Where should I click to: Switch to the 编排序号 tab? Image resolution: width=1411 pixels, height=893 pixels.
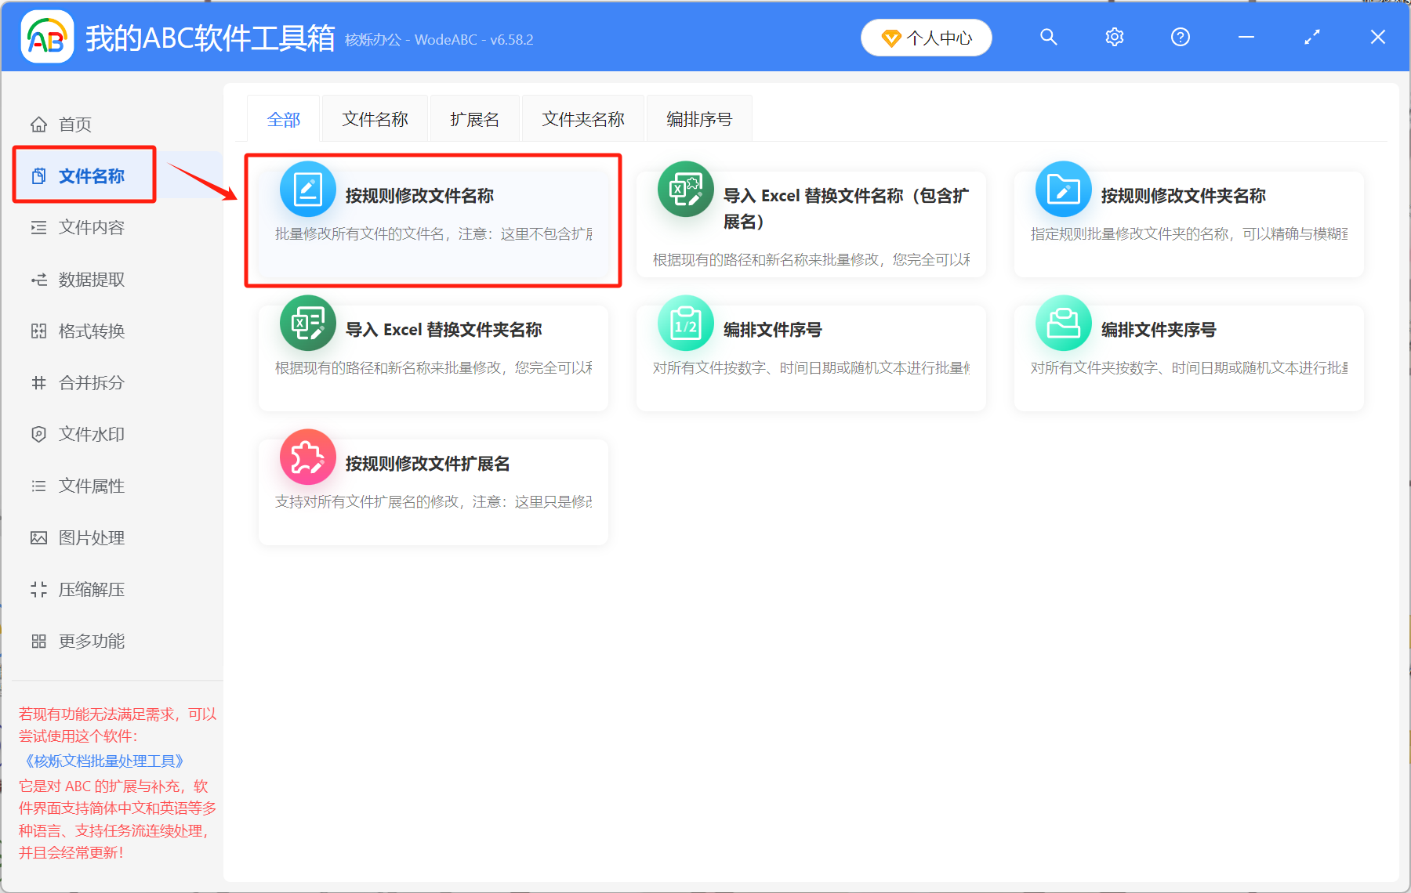pyautogui.click(x=698, y=118)
